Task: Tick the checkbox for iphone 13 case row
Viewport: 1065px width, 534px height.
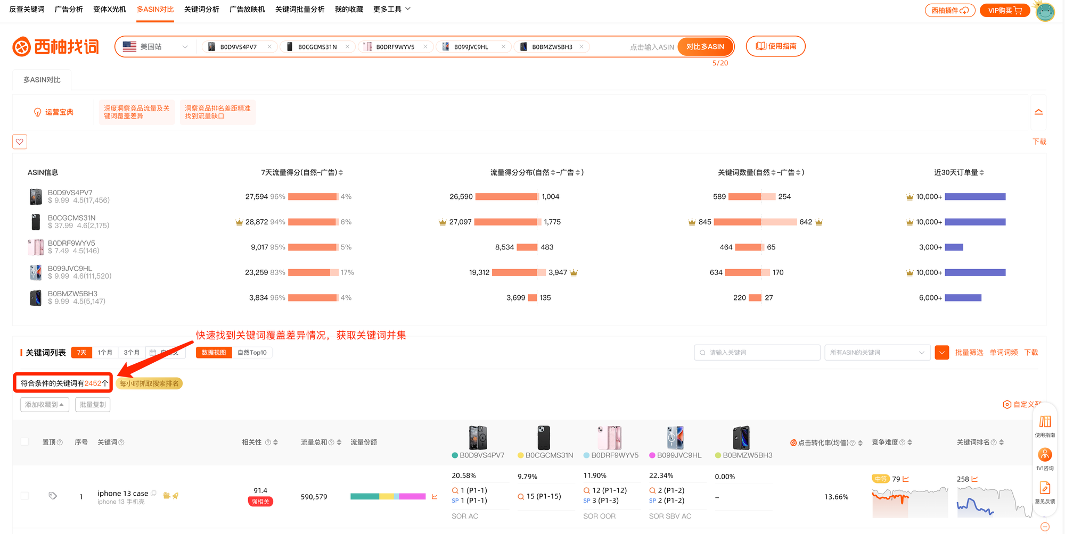Action: coord(24,496)
